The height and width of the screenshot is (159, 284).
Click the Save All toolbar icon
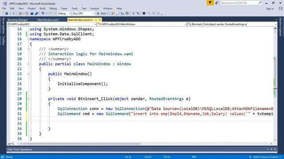(36, 14)
